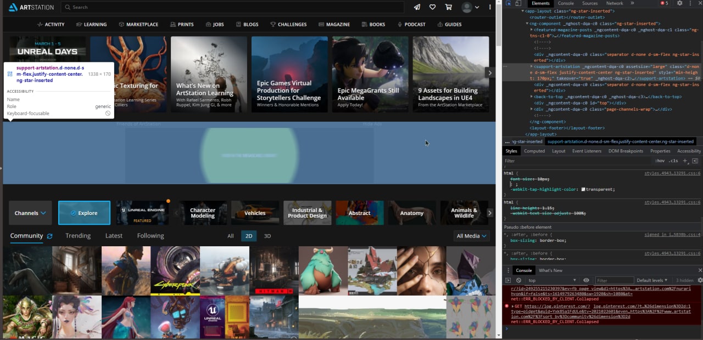Refresh the Community feed icon

click(49, 236)
